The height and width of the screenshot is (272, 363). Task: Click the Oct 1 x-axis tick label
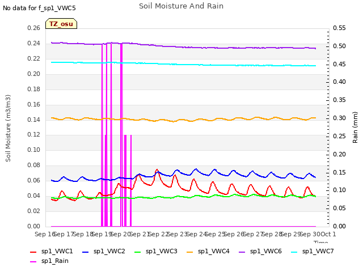click(x=328, y=234)
